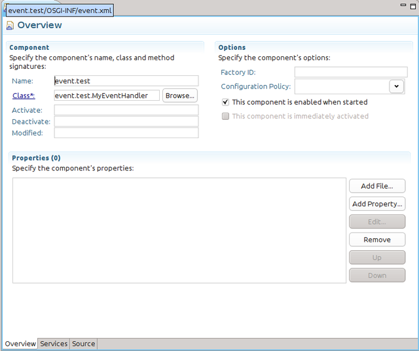Switch to the Services tab
This screenshot has width=419, height=351.
pos(54,344)
